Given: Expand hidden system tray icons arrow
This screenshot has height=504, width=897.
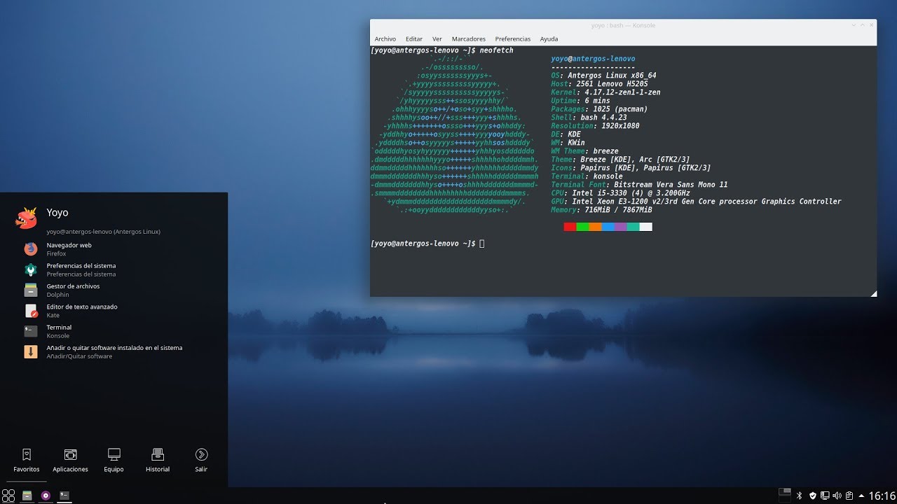Looking at the screenshot, I should pos(861,496).
